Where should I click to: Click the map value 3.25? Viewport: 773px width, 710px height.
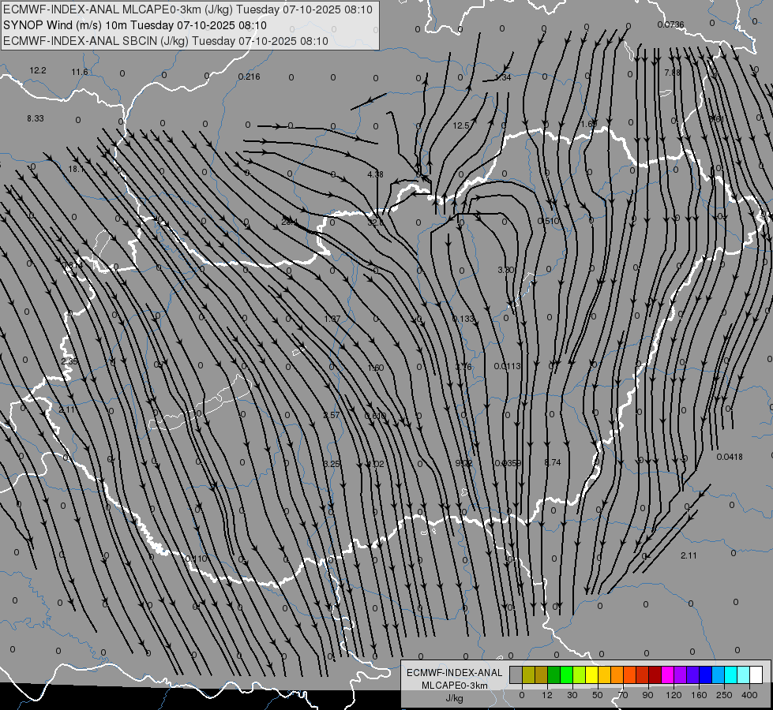point(332,464)
